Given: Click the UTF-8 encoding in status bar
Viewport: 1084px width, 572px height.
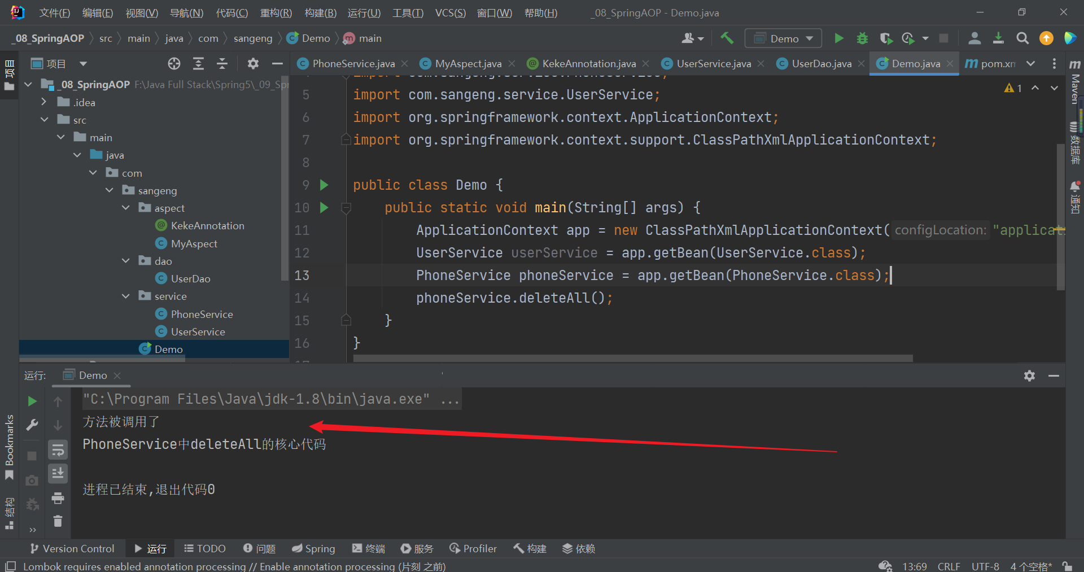Looking at the screenshot, I should [x=985, y=566].
